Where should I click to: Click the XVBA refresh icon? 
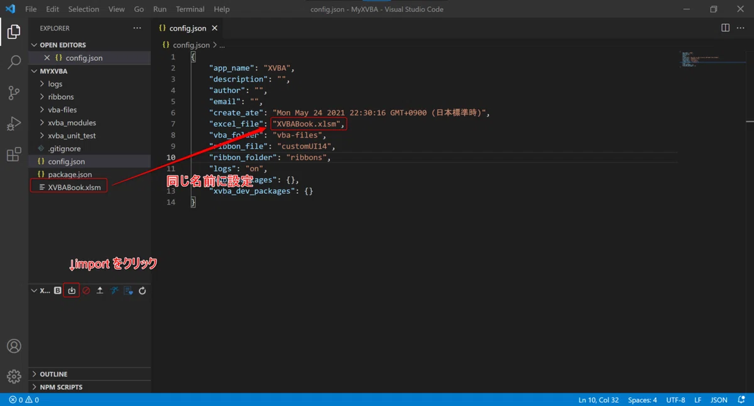point(143,291)
